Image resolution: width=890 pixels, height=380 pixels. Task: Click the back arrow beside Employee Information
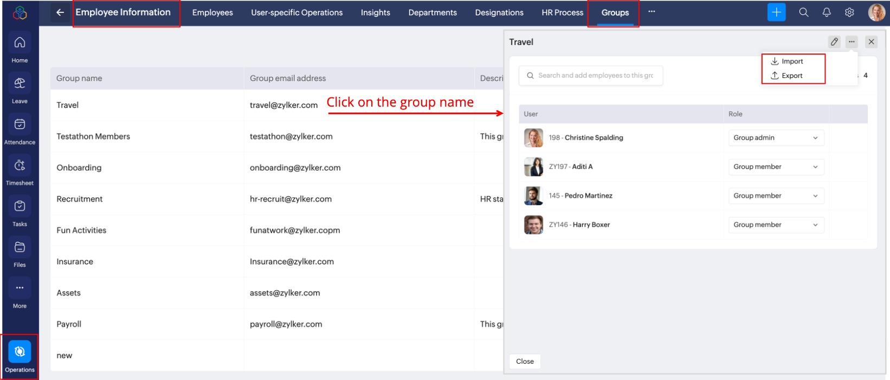coord(60,12)
